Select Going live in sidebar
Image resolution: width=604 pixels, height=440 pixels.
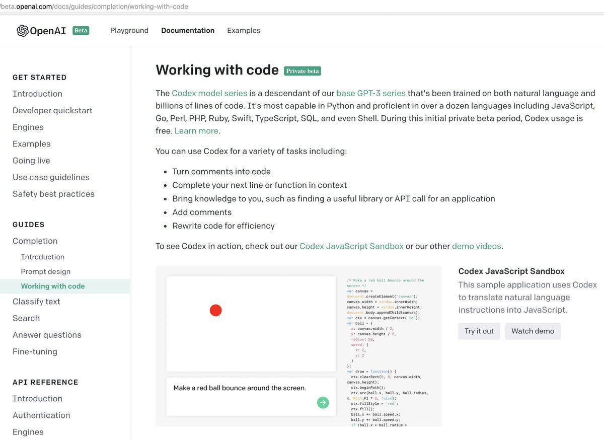[31, 160]
